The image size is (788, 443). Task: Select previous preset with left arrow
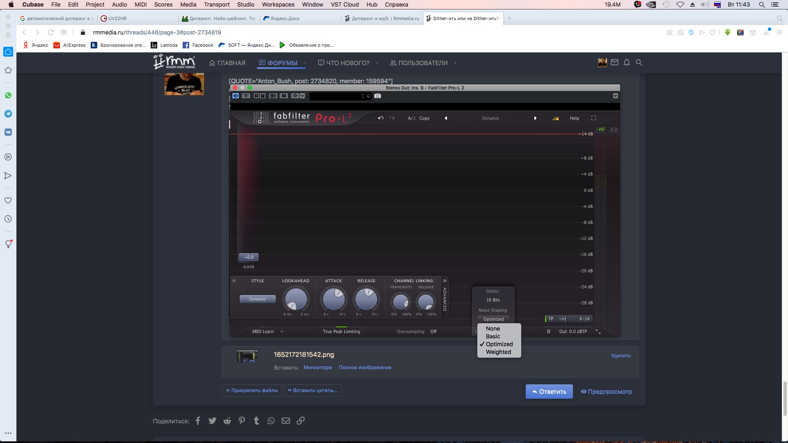[x=446, y=118]
